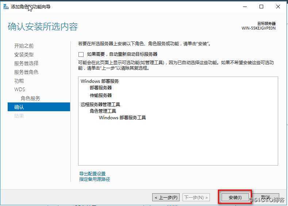Switch to the 服务器角色 step

(26, 72)
